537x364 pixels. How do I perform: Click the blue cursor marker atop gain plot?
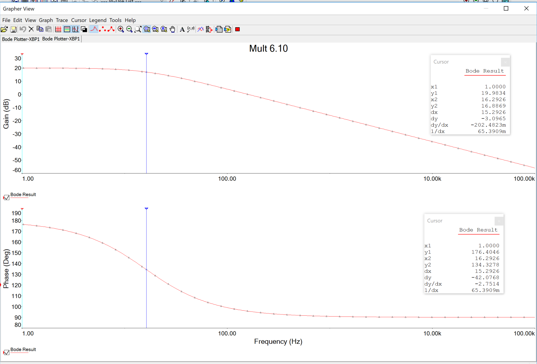pyautogui.click(x=146, y=54)
